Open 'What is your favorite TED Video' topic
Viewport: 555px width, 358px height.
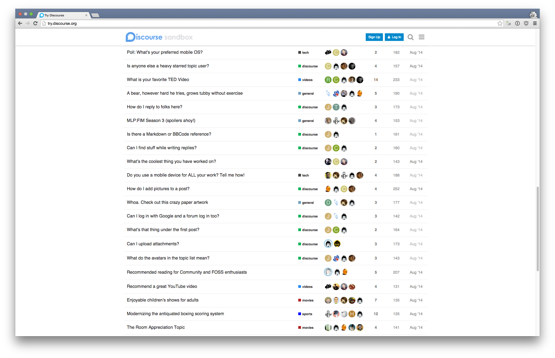[158, 80]
